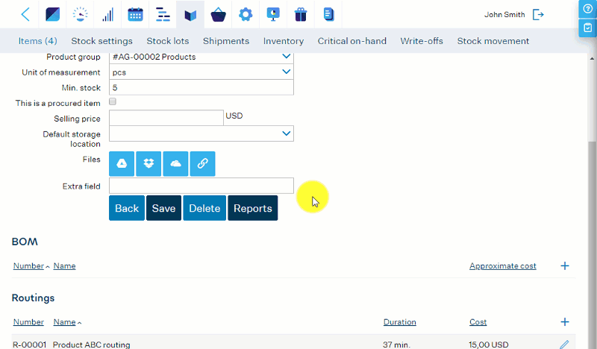The image size is (597, 349).
Task: Open the bar chart statistics icon
Action: click(107, 14)
